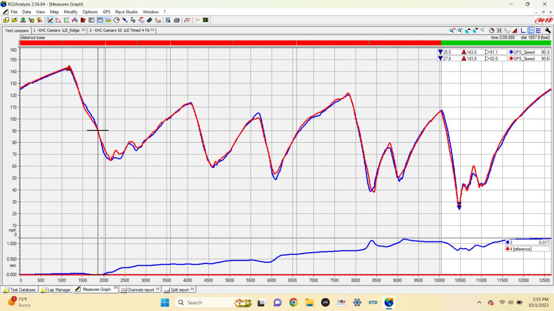Screen dimensions: 554x311
Task: Click red GPS_Speed legend entry 90.6
Action: coord(529,59)
